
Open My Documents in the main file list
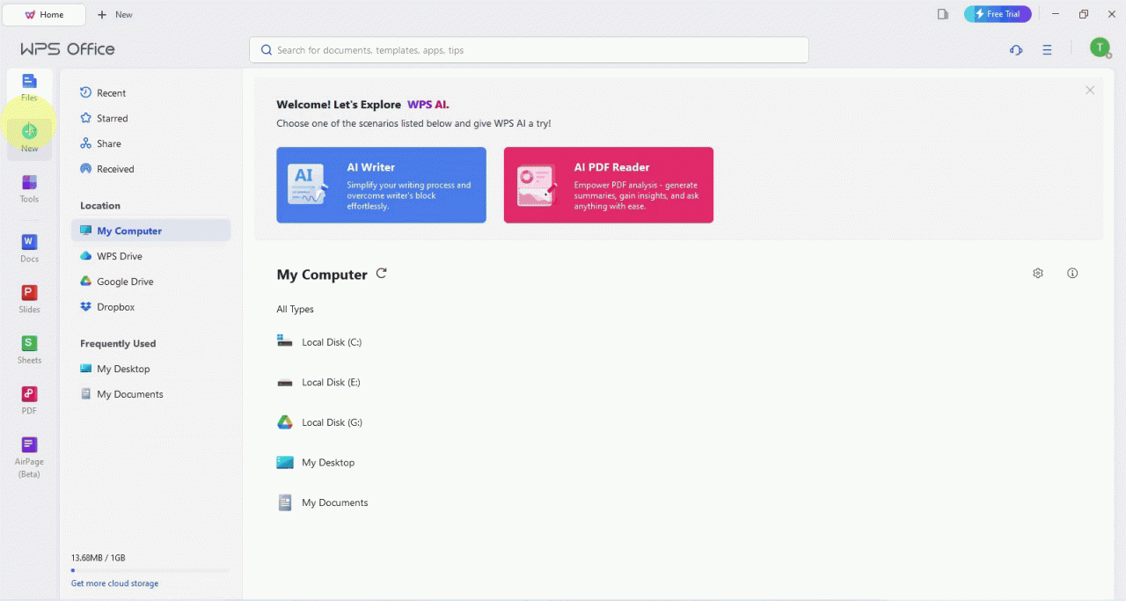click(x=322, y=502)
